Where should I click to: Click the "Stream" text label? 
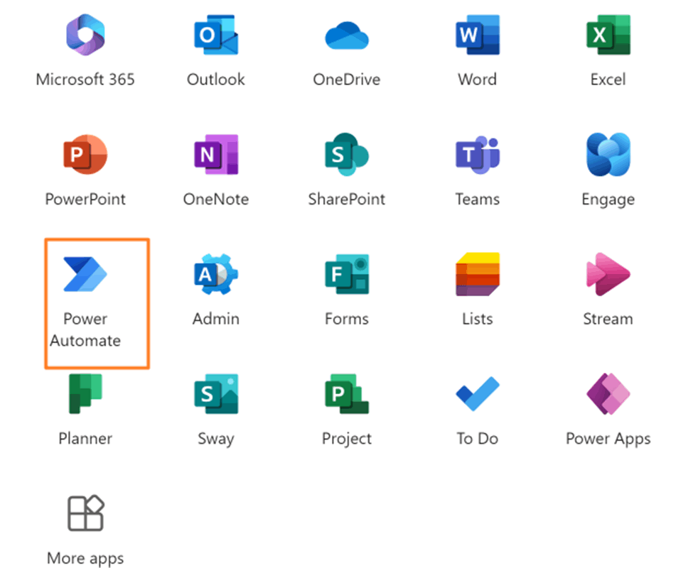pyautogui.click(x=608, y=319)
